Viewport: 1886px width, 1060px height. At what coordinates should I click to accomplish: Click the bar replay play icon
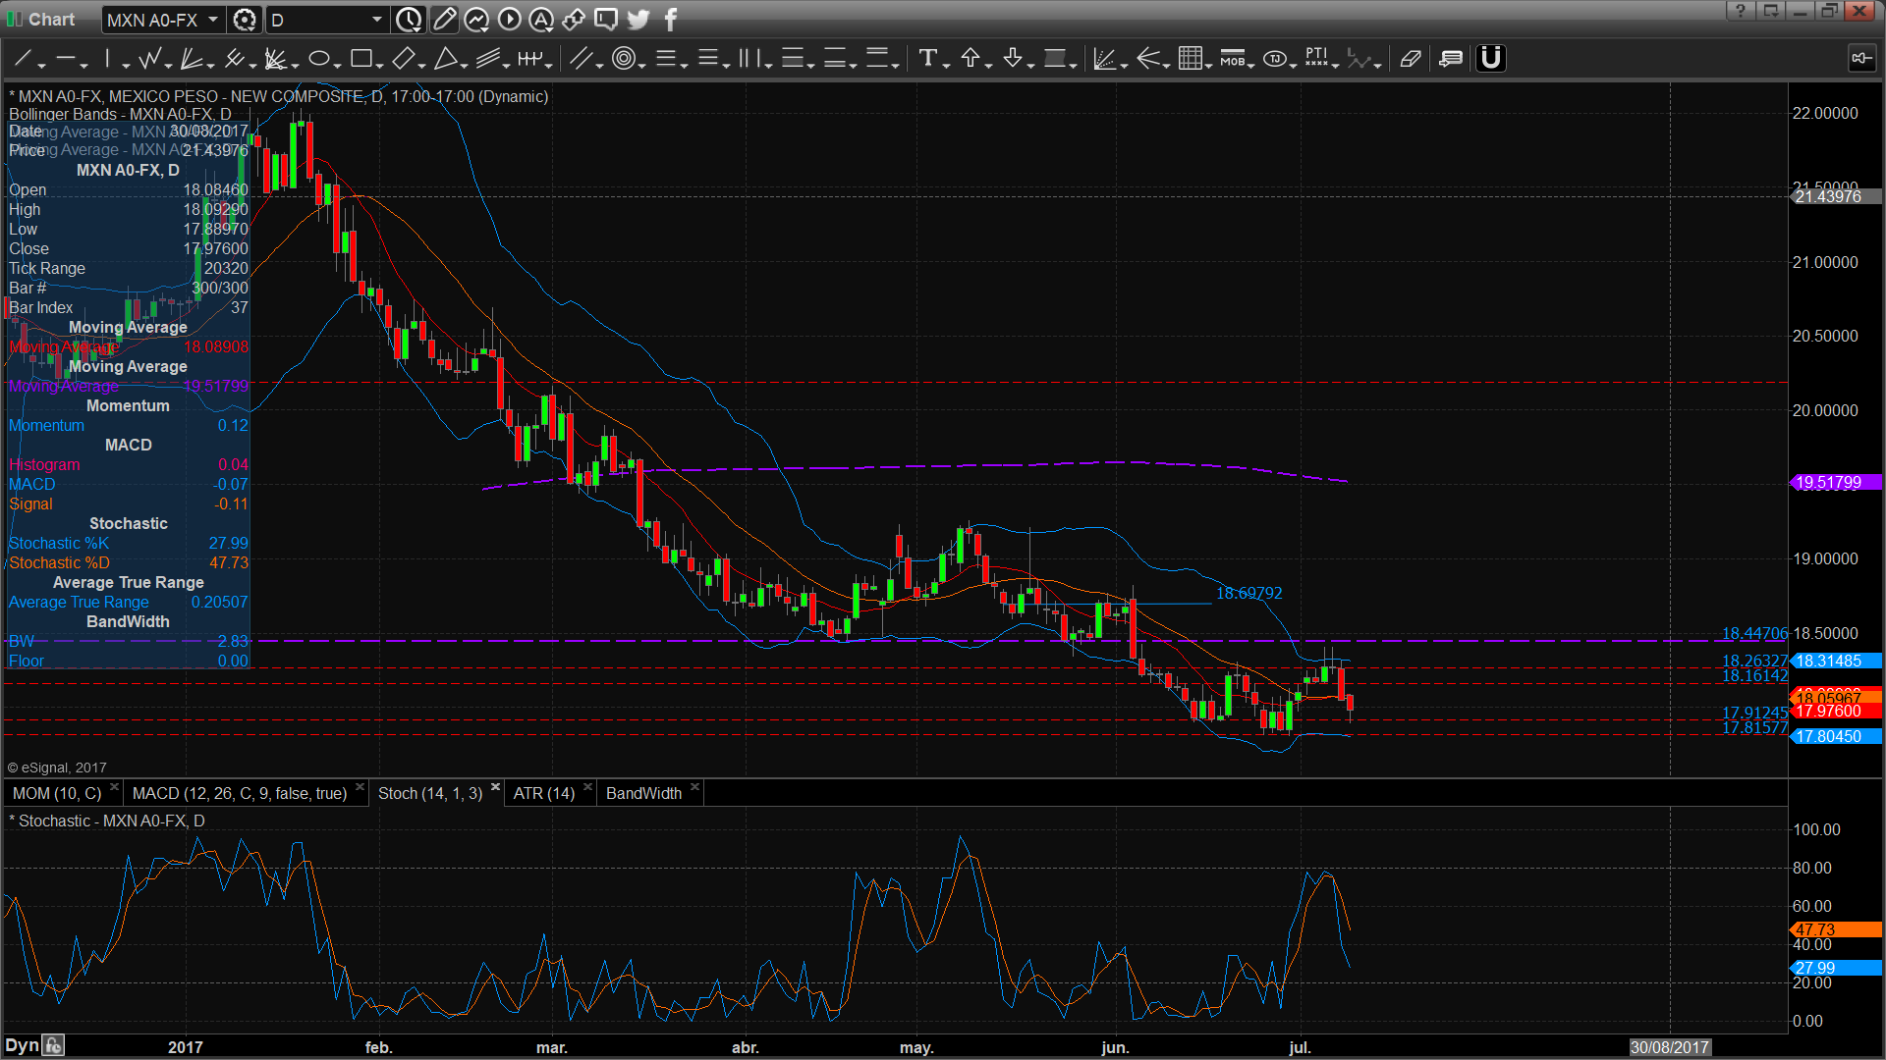(x=509, y=19)
